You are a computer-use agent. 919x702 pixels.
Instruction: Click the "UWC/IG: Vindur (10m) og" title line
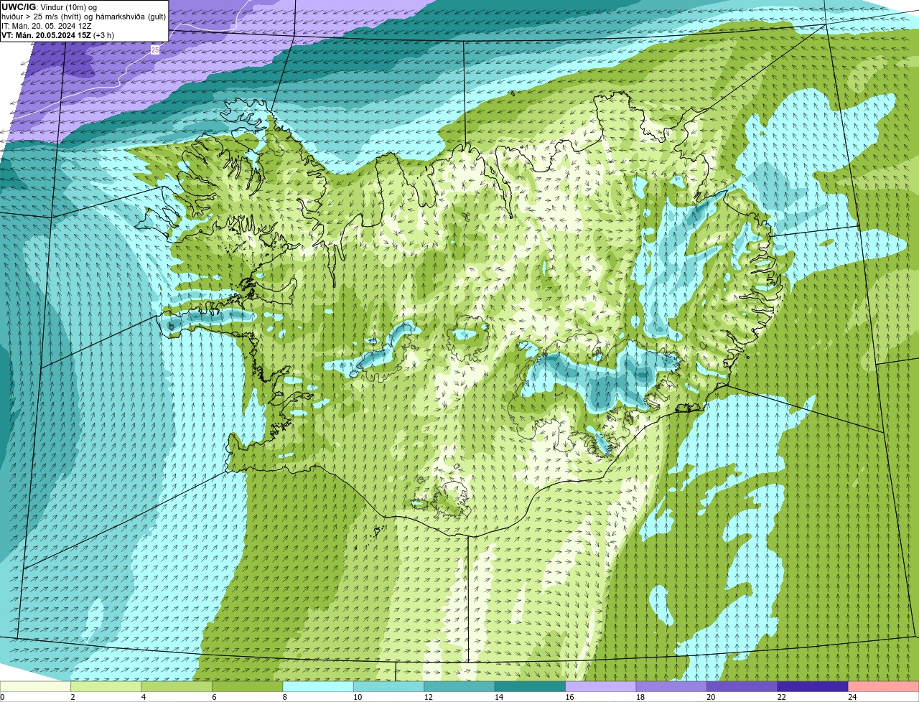49,6
